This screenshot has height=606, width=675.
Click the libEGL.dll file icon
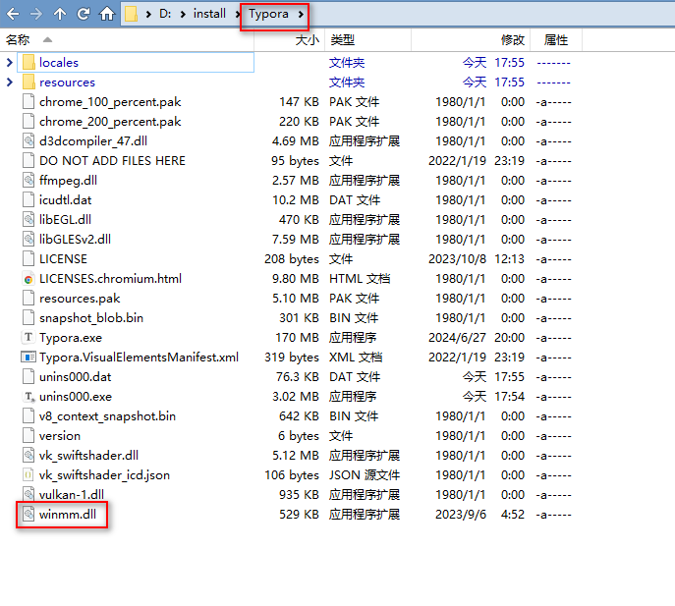click(x=28, y=219)
